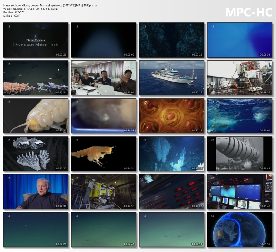Select the white amphipod close-up thumbnail
Image resolution: width=276 pixels, height=252 pixels.
(x=36, y=116)
